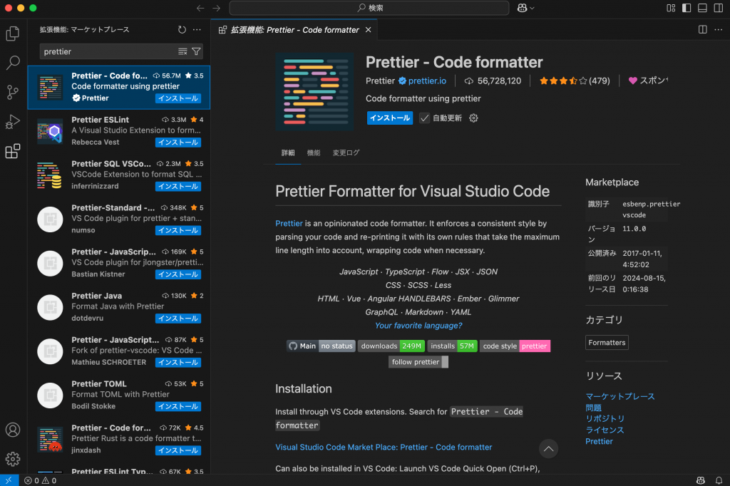Viewport: 730px width, 486px height.
Task: Open Prettier link in description paragraph
Action: pyautogui.click(x=289, y=224)
